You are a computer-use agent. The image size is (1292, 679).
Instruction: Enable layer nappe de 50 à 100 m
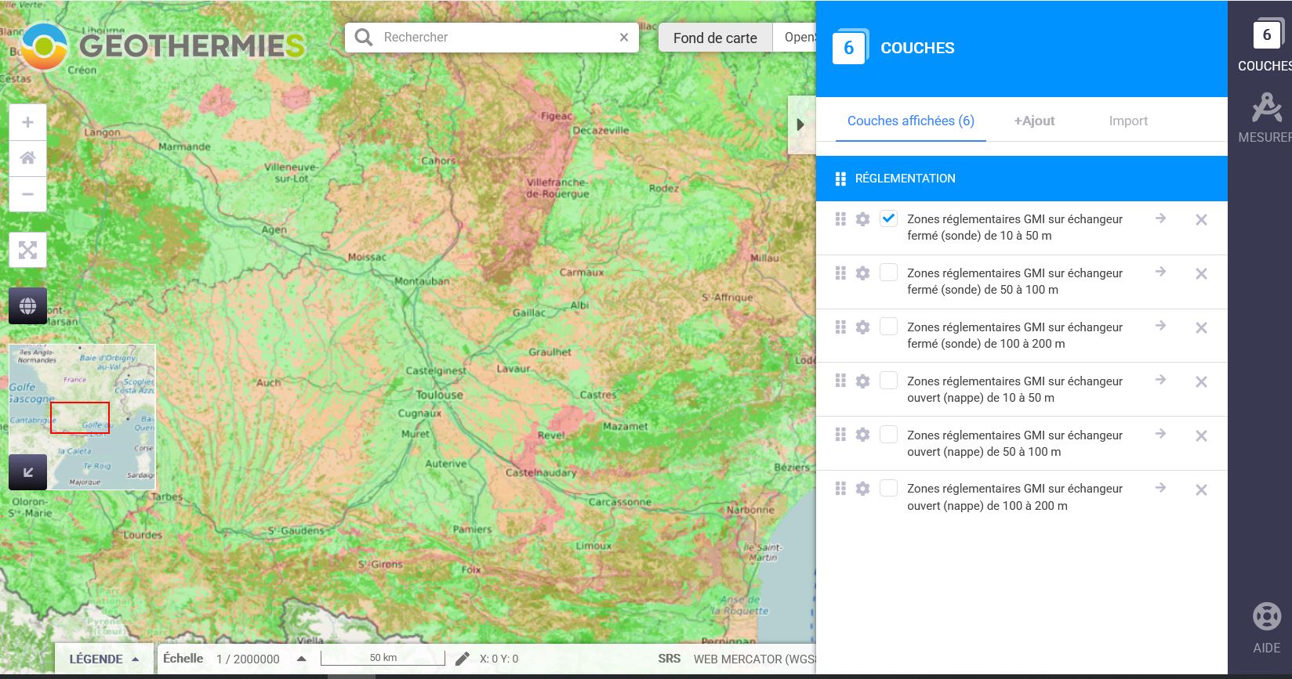(x=888, y=434)
